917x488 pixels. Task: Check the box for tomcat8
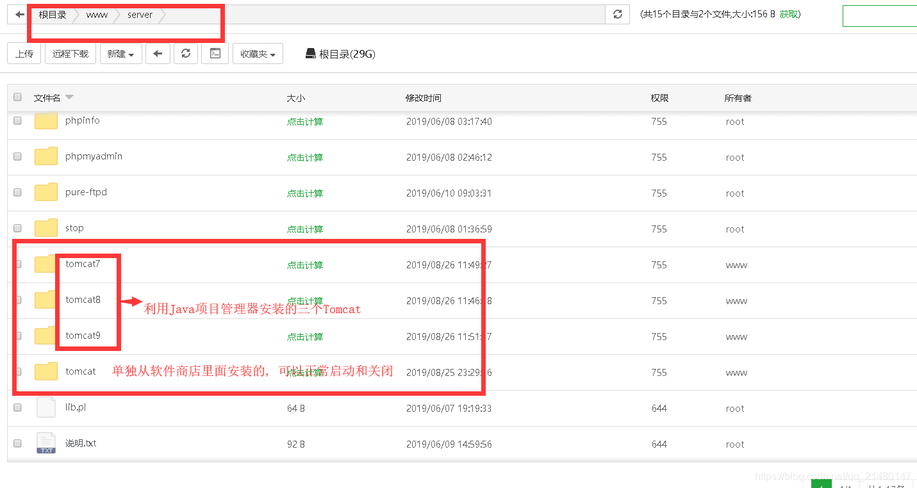tap(18, 300)
